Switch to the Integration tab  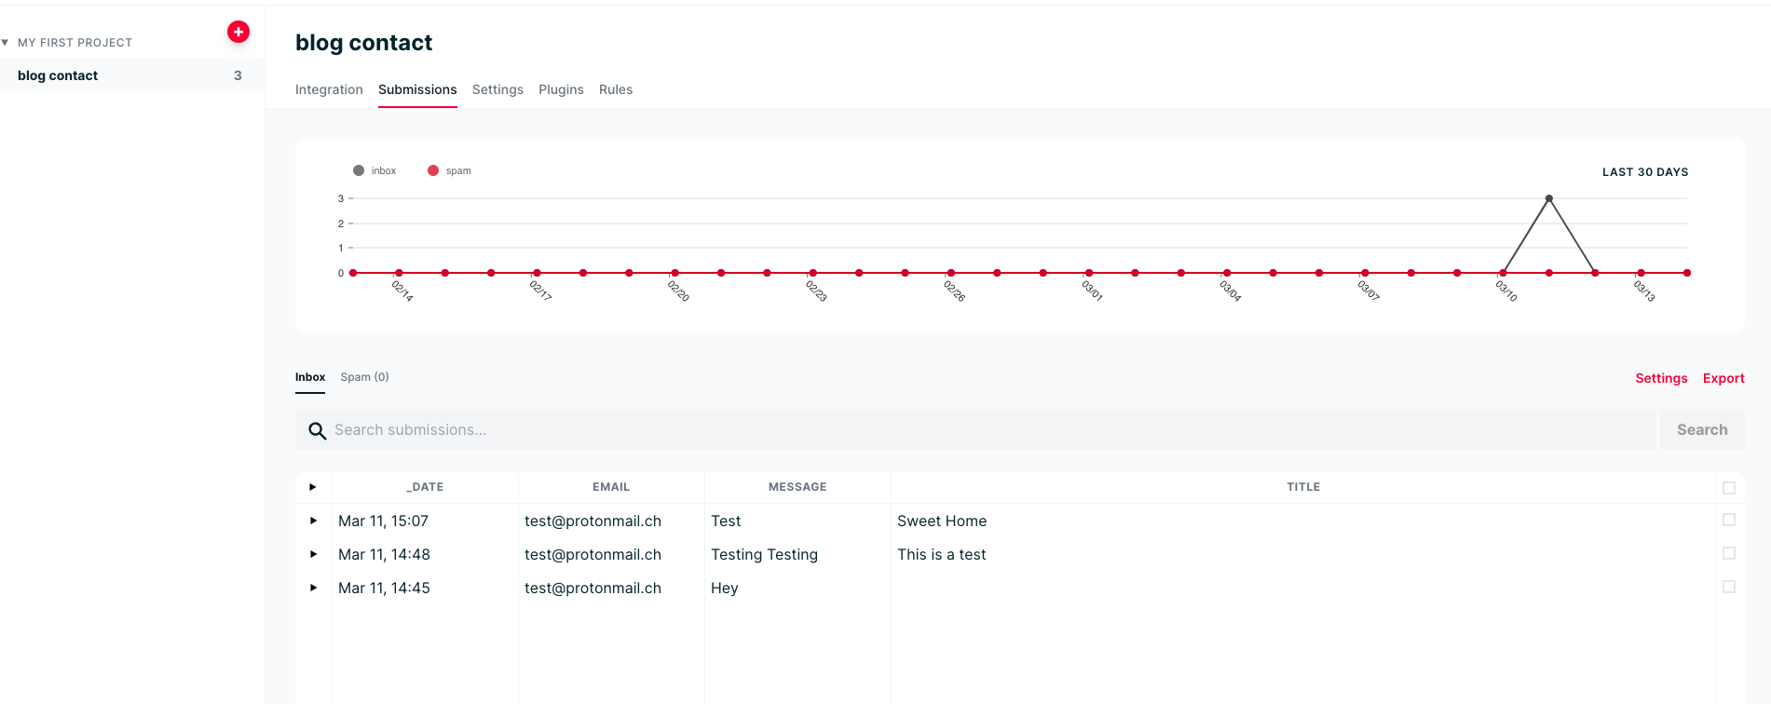pos(329,89)
